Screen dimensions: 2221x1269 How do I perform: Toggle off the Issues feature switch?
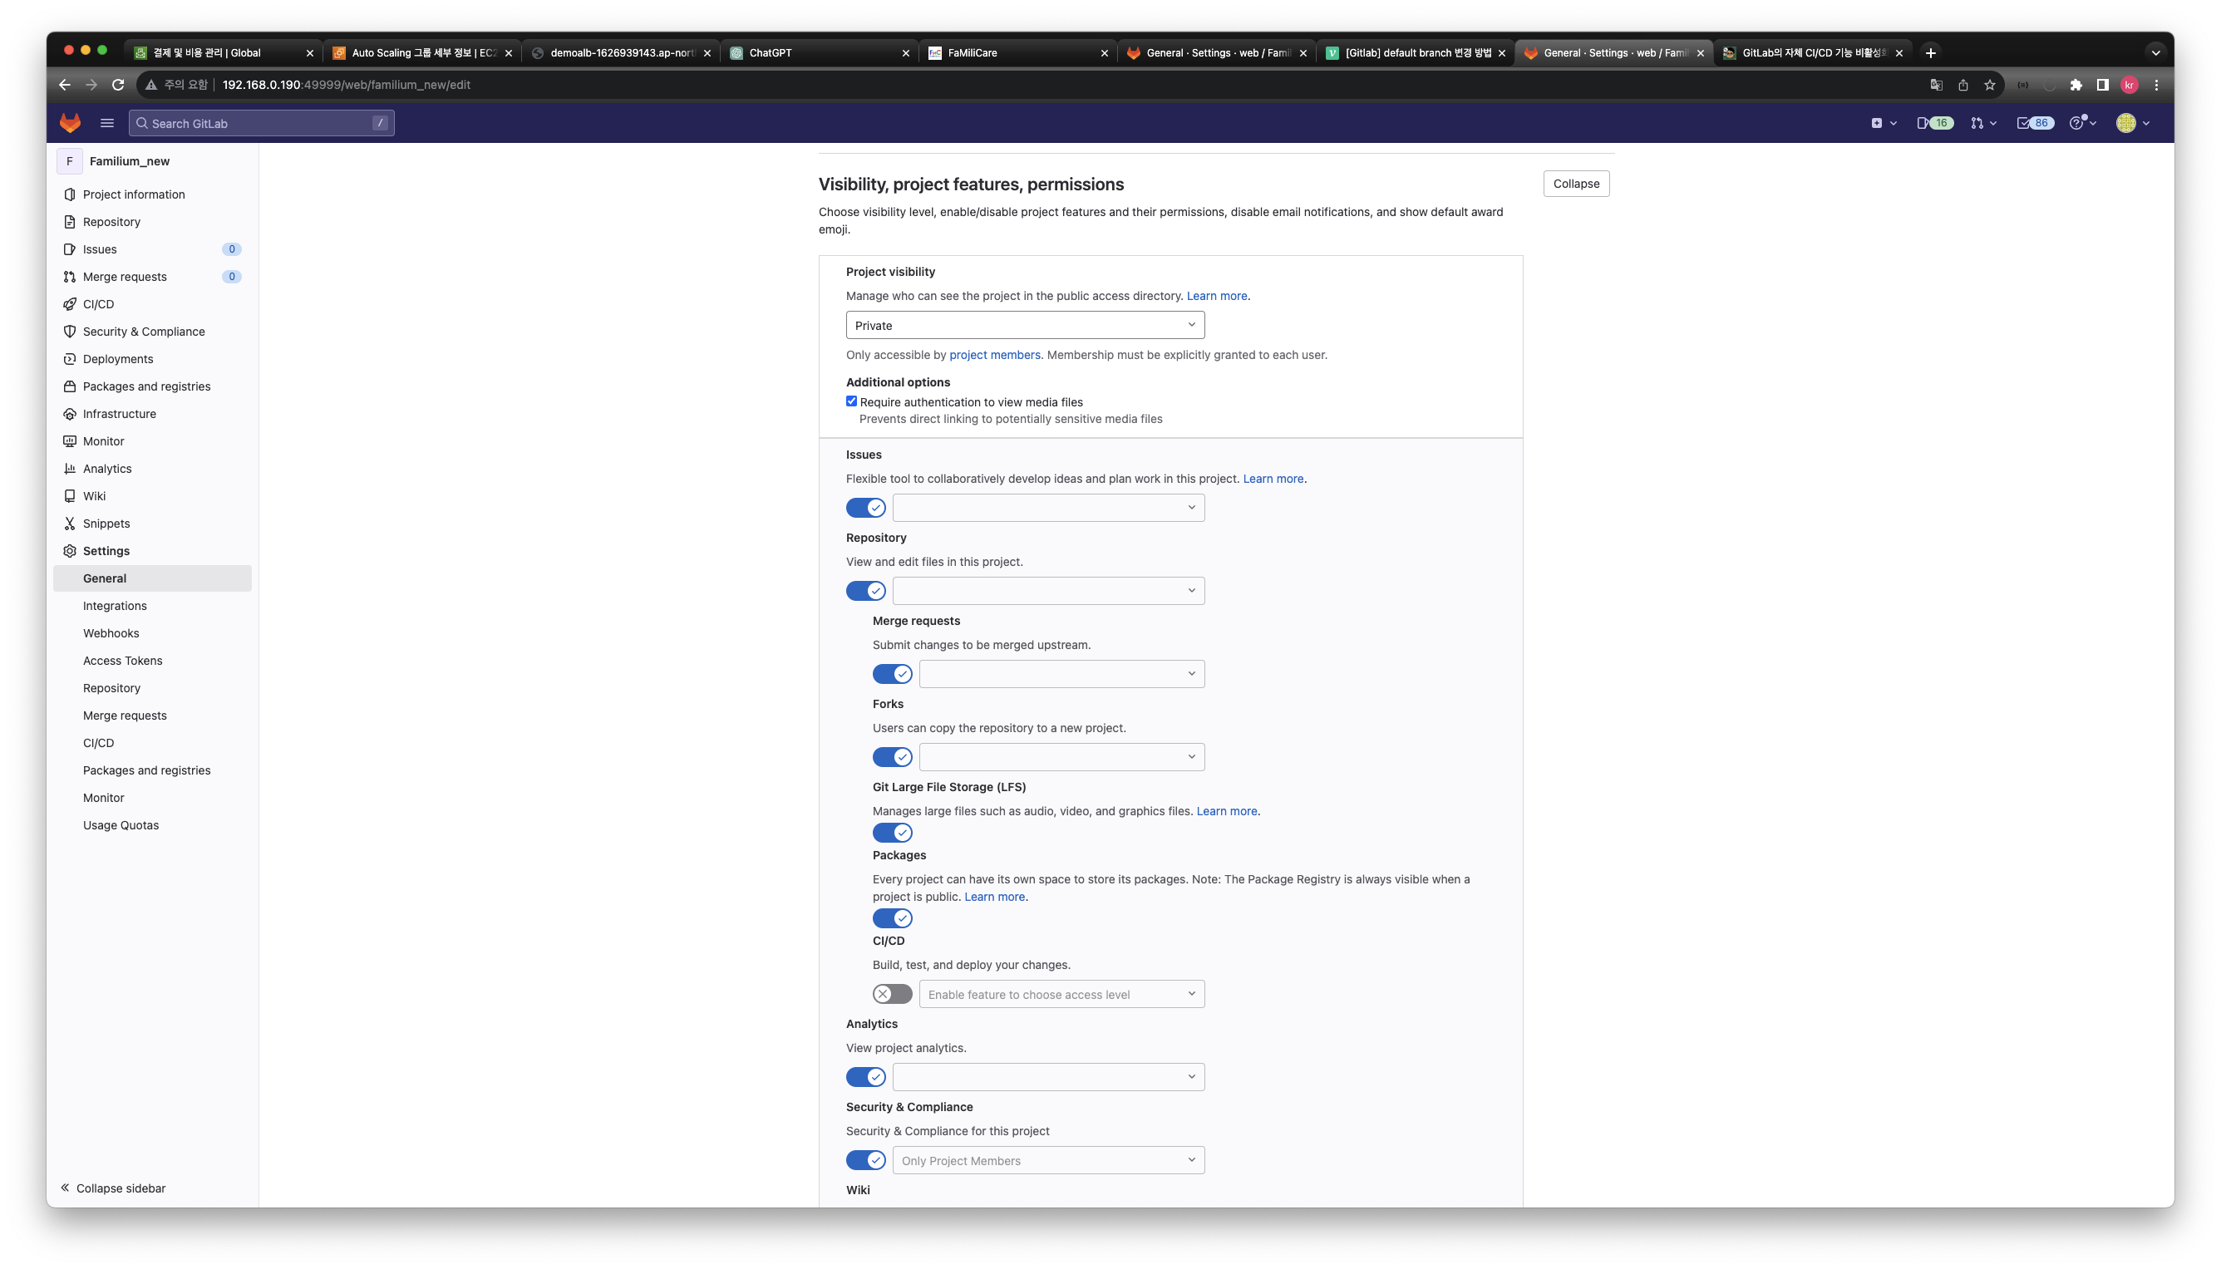[x=865, y=507]
